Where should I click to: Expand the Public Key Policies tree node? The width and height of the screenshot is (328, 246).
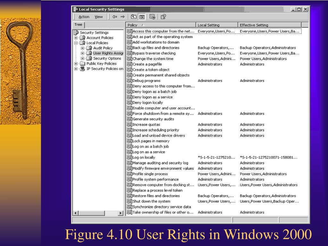pyautogui.click(x=76, y=64)
